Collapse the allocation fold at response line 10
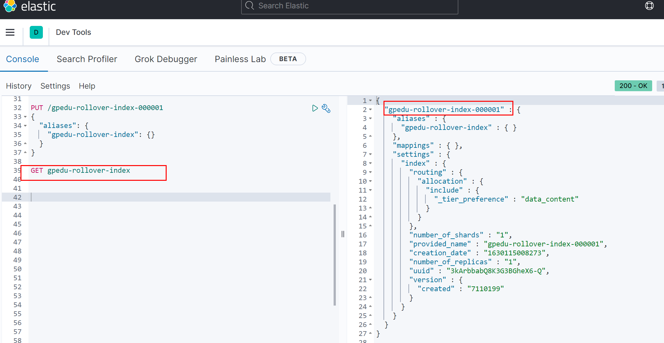 (370, 181)
